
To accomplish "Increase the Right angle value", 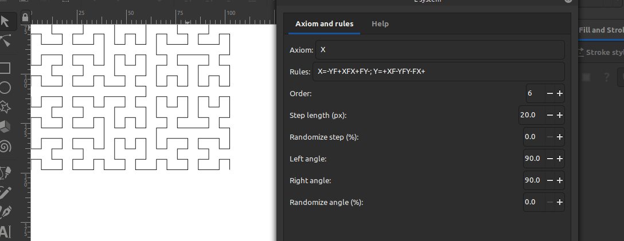I will 560,180.
